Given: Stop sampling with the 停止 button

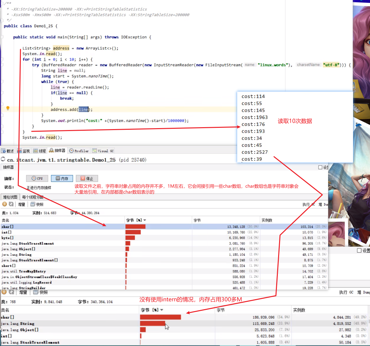Looking at the screenshot, I should click(x=87, y=178).
